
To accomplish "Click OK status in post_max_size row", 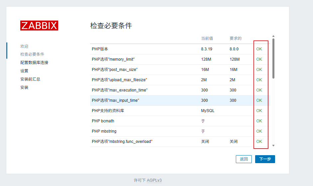I will [259, 70].
